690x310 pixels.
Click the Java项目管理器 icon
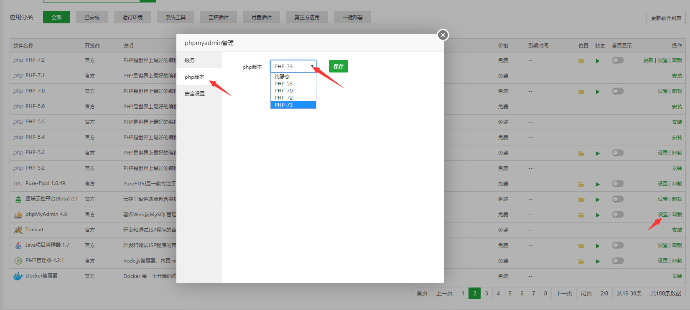(x=18, y=245)
